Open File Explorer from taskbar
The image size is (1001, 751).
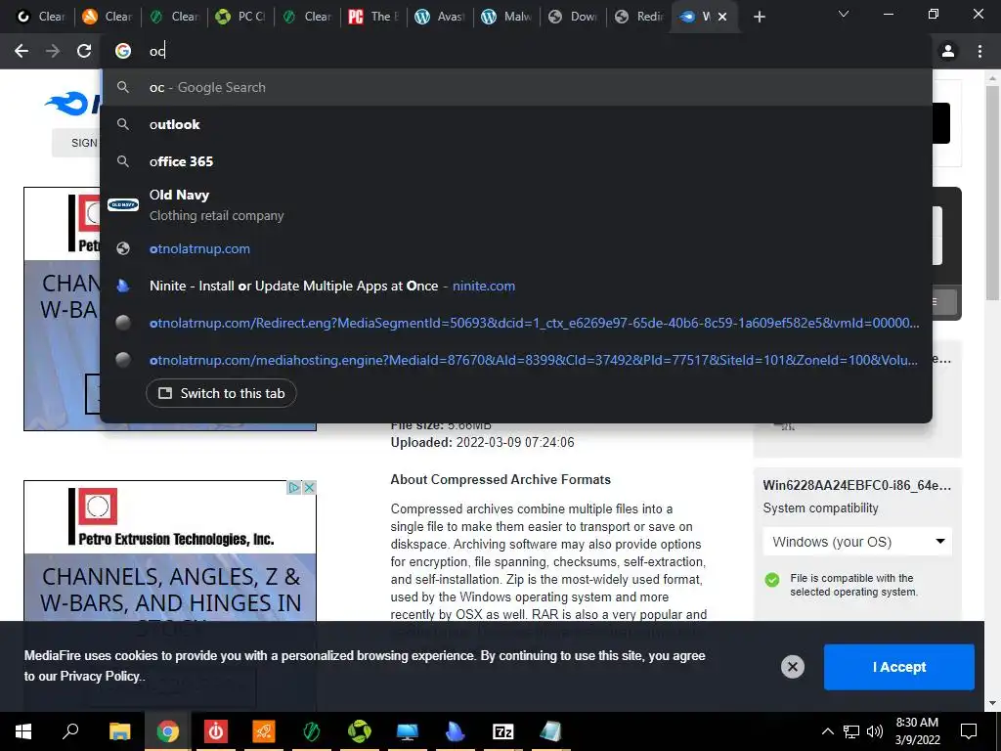click(119, 731)
